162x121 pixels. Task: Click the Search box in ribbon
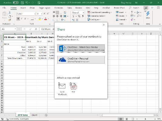[134, 8]
